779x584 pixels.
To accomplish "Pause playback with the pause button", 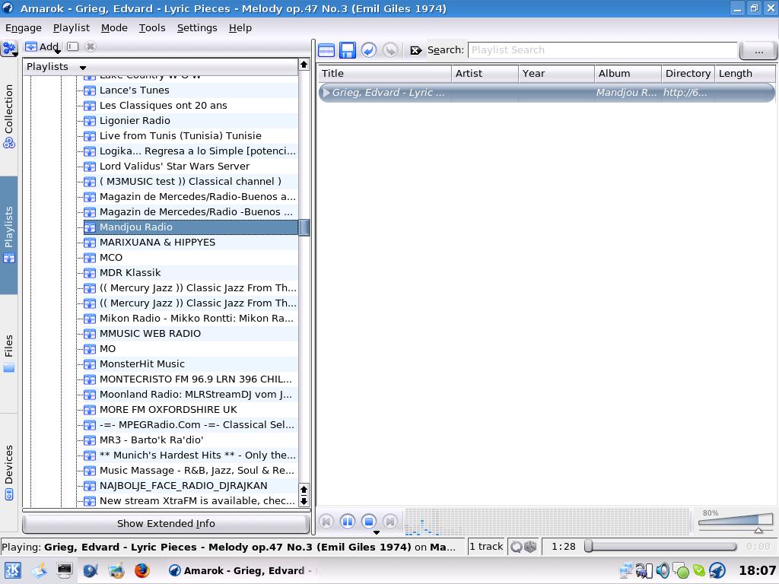I will [x=347, y=522].
